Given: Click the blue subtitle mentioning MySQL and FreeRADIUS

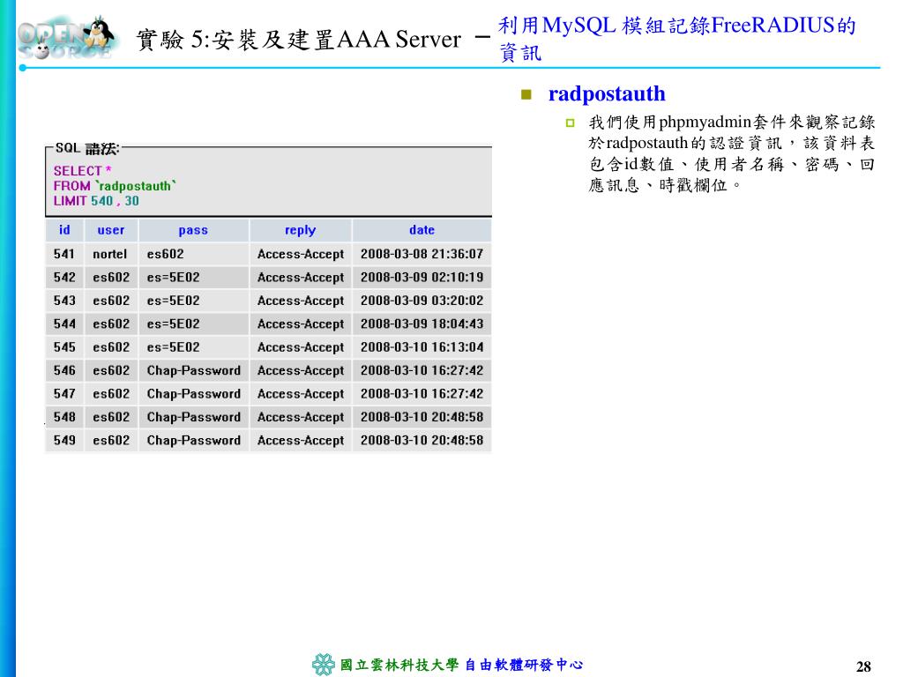Looking at the screenshot, I should click(x=676, y=39).
